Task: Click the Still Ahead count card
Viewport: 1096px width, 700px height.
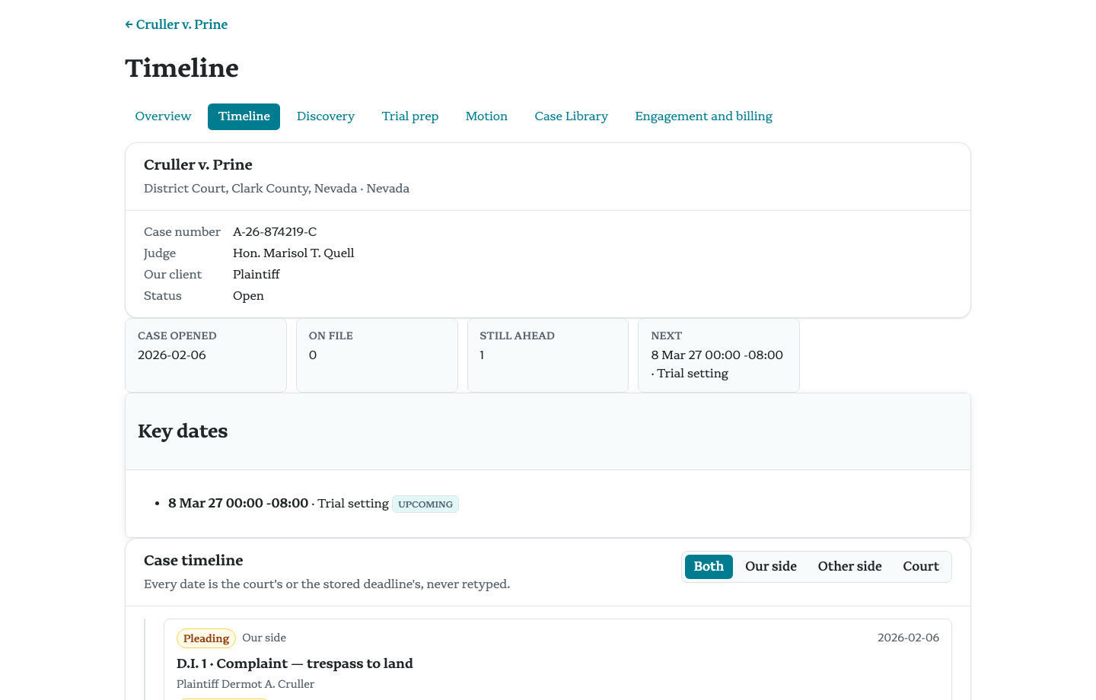Action: (x=548, y=355)
